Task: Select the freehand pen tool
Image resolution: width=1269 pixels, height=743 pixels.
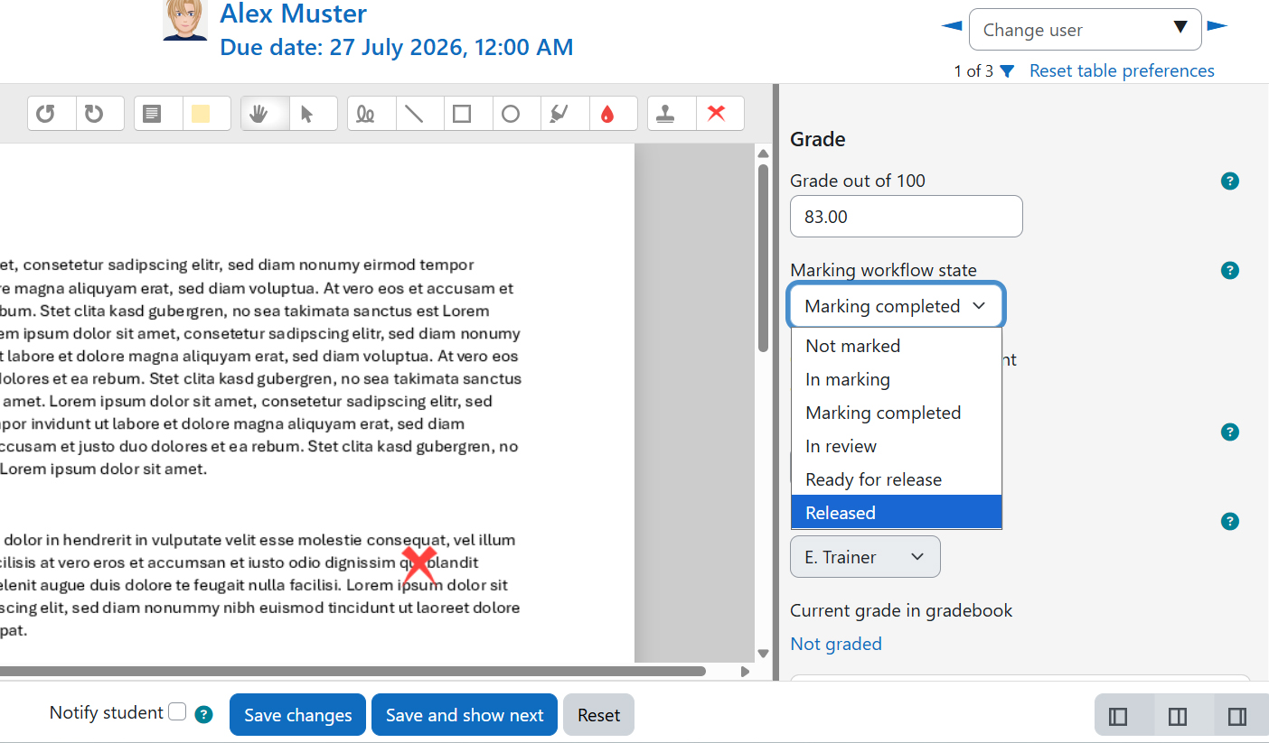Action: pyautogui.click(x=371, y=114)
